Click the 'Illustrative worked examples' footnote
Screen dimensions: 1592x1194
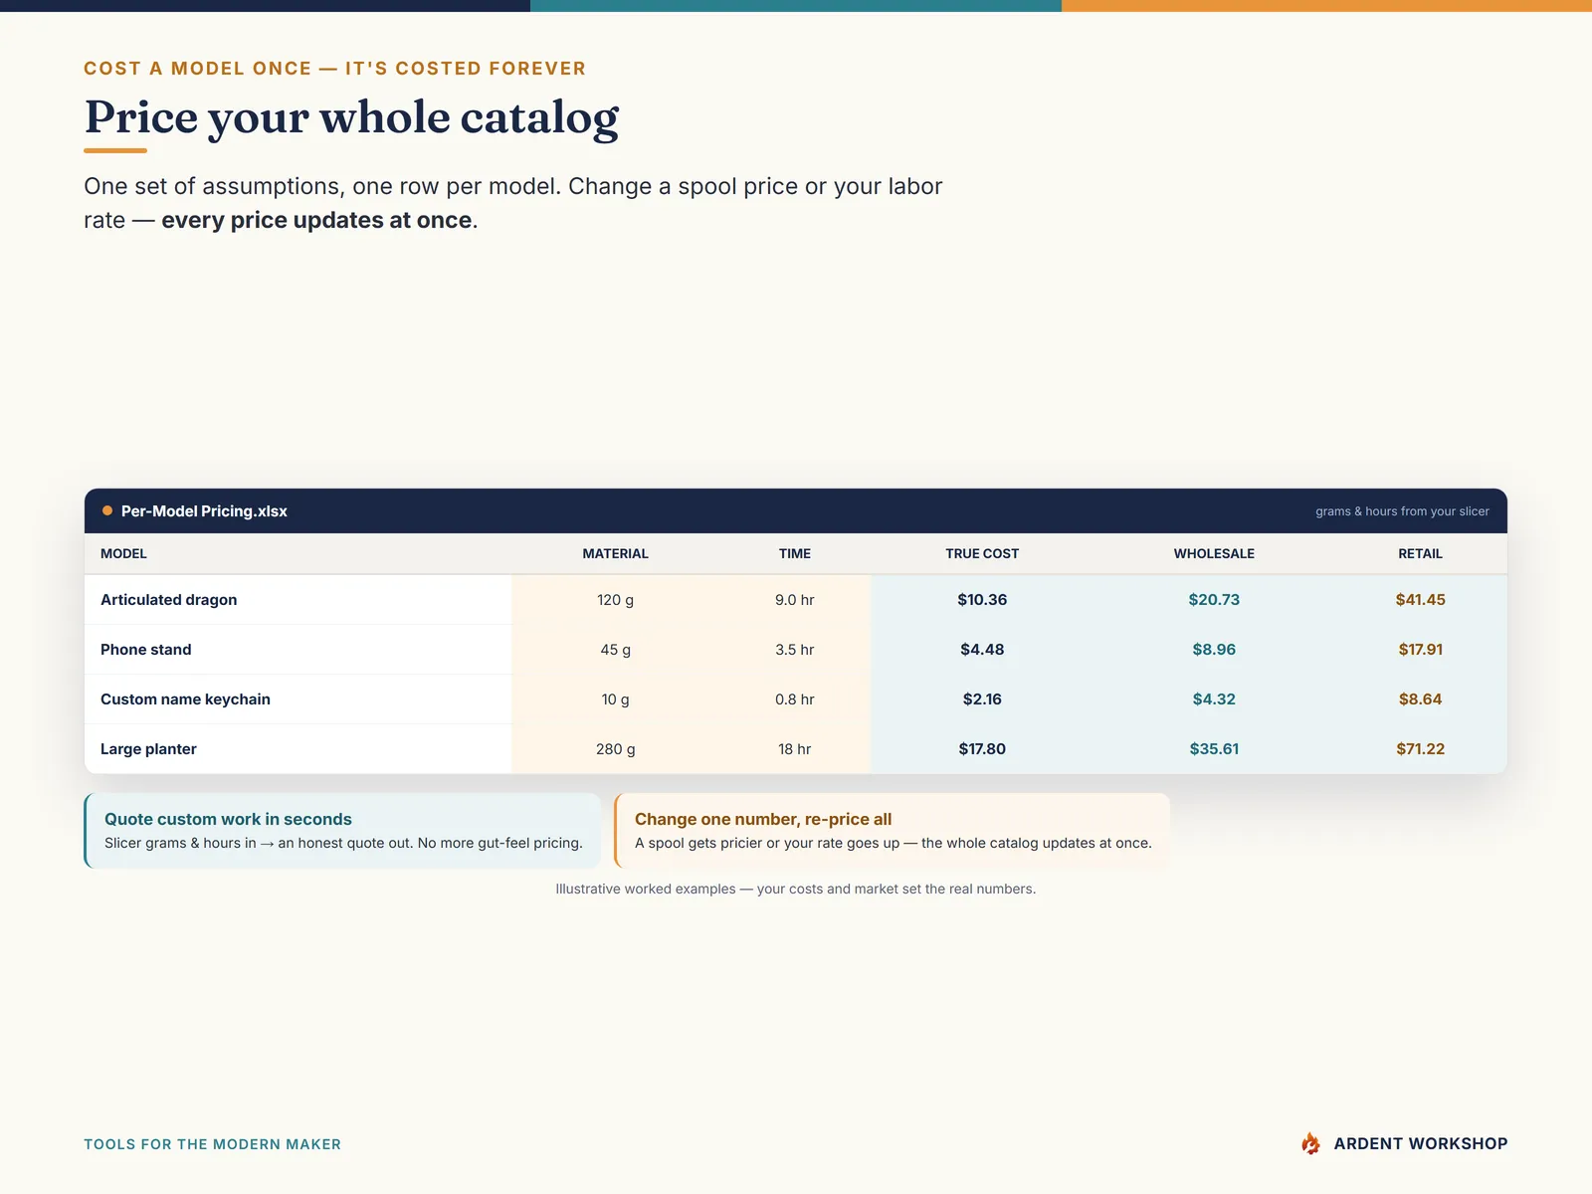point(795,889)
